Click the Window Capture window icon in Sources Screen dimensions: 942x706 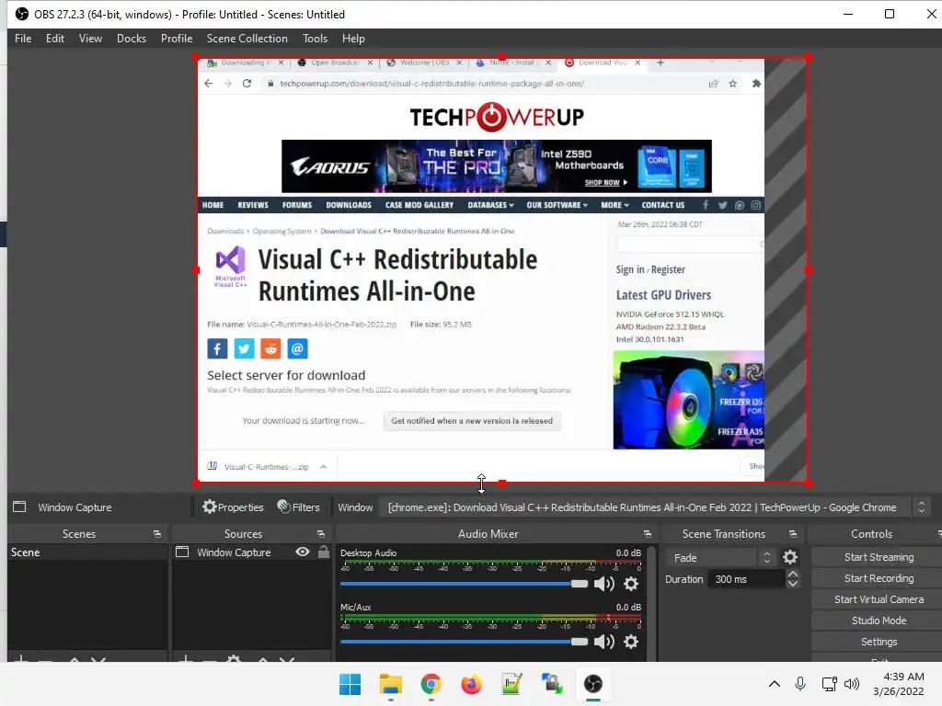(x=182, y=552)
